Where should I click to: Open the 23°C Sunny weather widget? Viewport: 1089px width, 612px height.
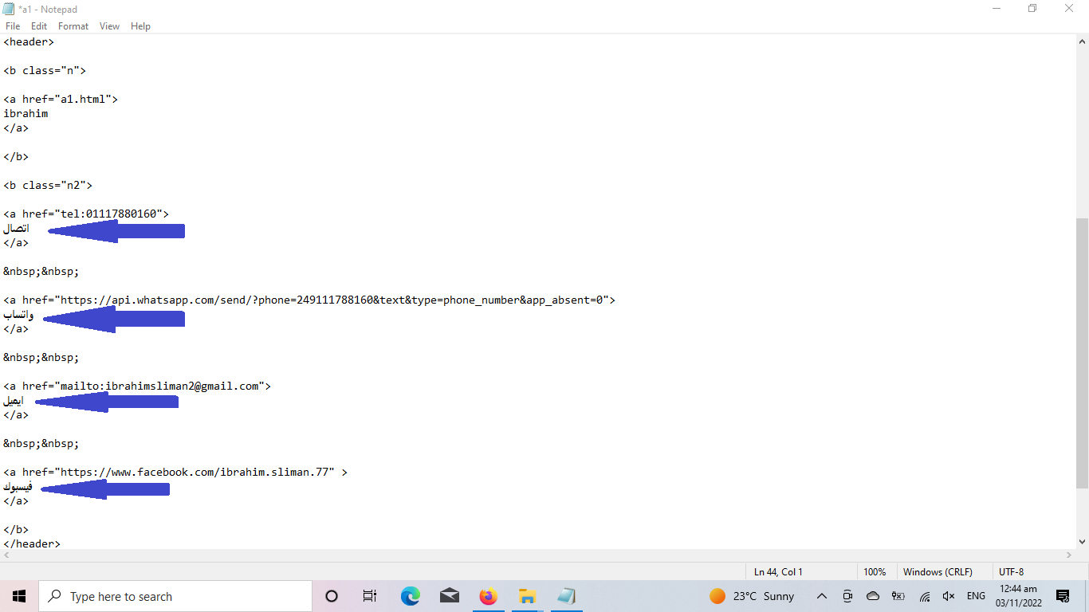pyautogui.click(x=752, y=596)
